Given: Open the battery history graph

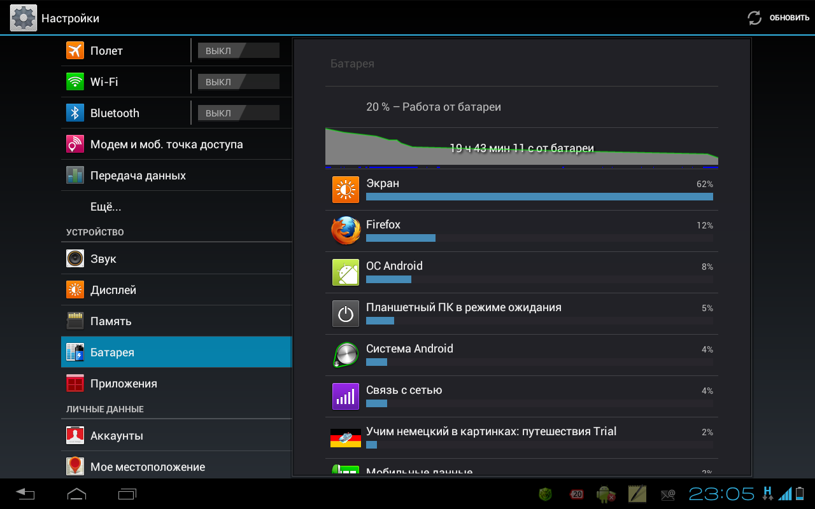Looking at the screenshot, I should [521, 148].
